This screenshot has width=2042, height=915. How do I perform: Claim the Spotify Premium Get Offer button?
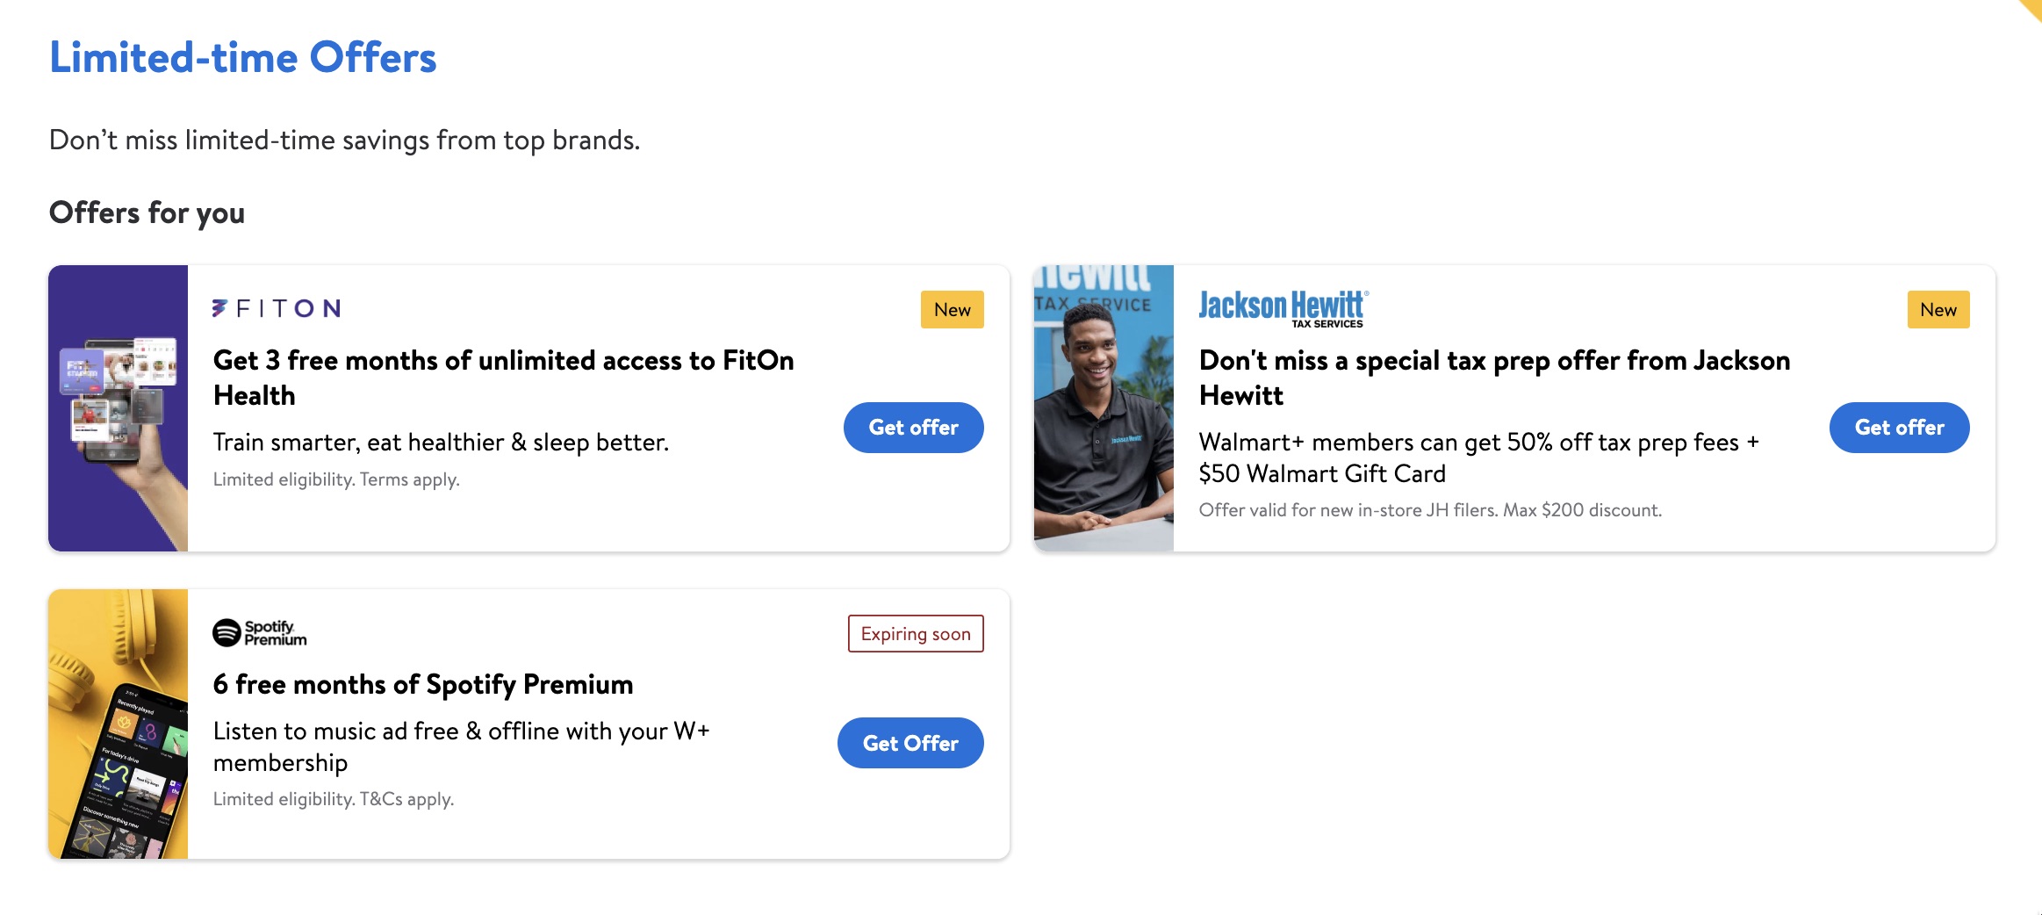tap(910, 743)
